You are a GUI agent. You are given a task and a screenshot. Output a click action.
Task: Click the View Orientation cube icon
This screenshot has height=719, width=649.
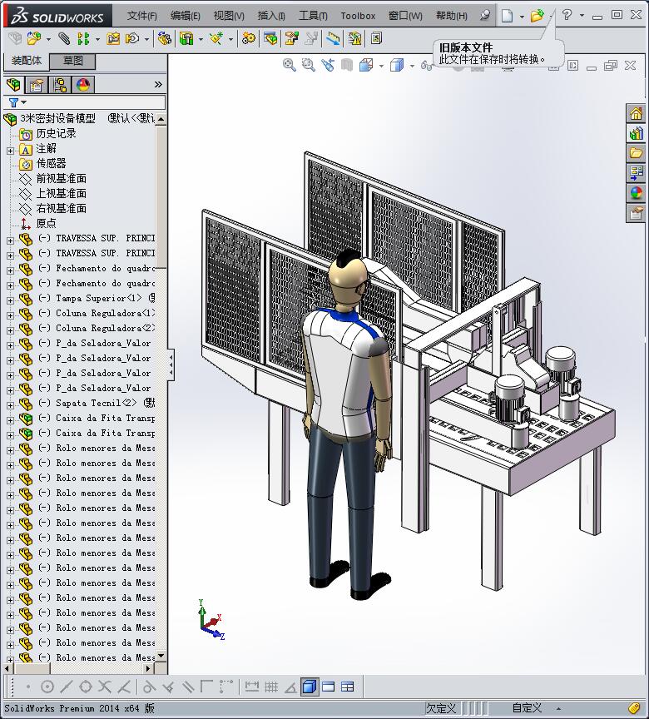tap(366, 66)
